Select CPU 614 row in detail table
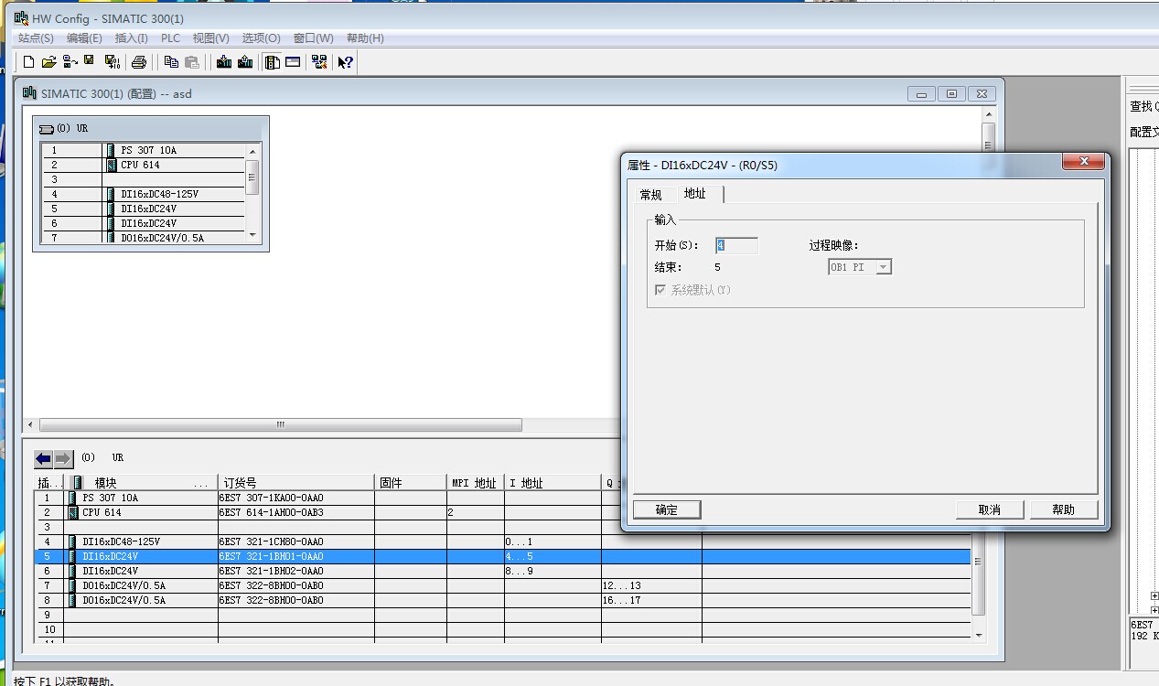 503,512
